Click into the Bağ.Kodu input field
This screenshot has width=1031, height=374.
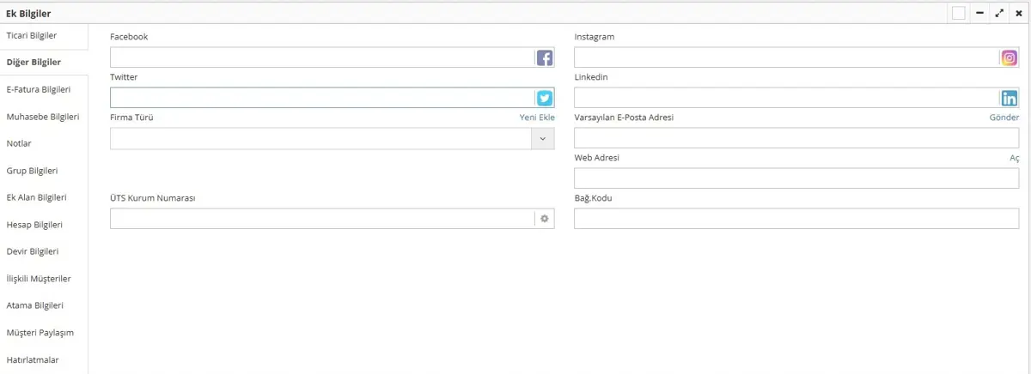pyautogui.click(x=796, y=219)
